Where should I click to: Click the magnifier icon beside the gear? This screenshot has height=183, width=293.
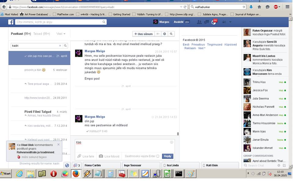[x=171, y=34]
